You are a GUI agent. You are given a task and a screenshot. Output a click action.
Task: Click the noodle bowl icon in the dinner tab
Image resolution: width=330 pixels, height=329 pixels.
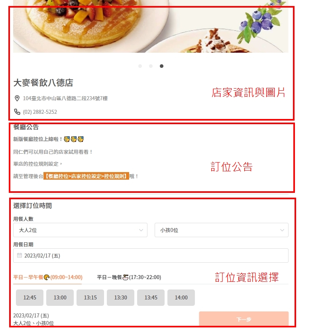point(126,277)
